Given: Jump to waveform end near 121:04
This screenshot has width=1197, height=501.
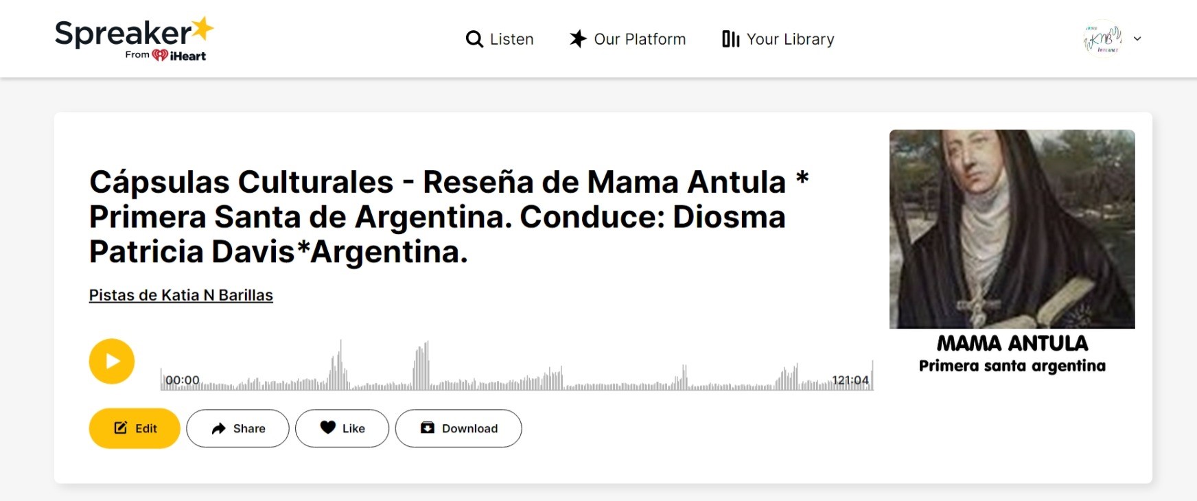Looking at the screenshot, I should pyautogui.click(x=872, y=376).
